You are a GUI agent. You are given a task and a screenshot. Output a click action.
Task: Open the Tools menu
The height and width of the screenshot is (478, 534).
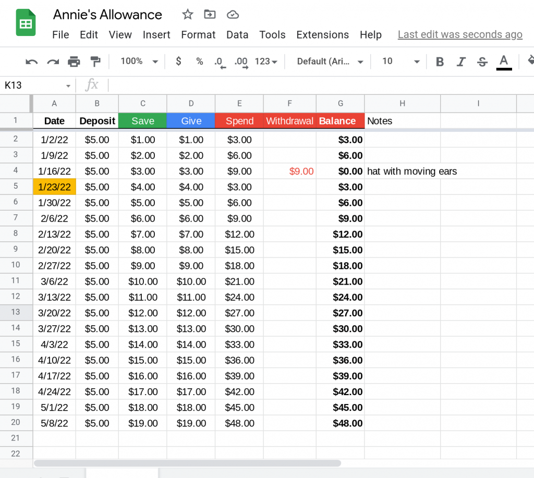point(272,35)
